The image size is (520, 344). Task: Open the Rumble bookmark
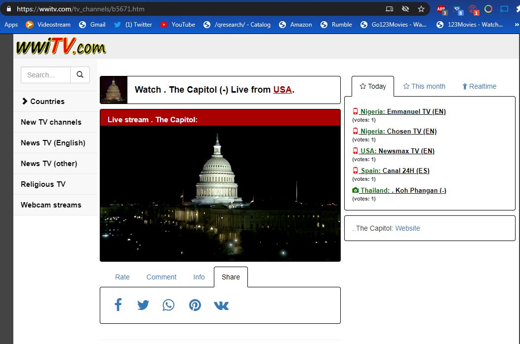336,25
